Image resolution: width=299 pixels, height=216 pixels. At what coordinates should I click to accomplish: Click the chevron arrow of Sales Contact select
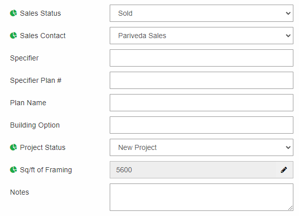288,36
